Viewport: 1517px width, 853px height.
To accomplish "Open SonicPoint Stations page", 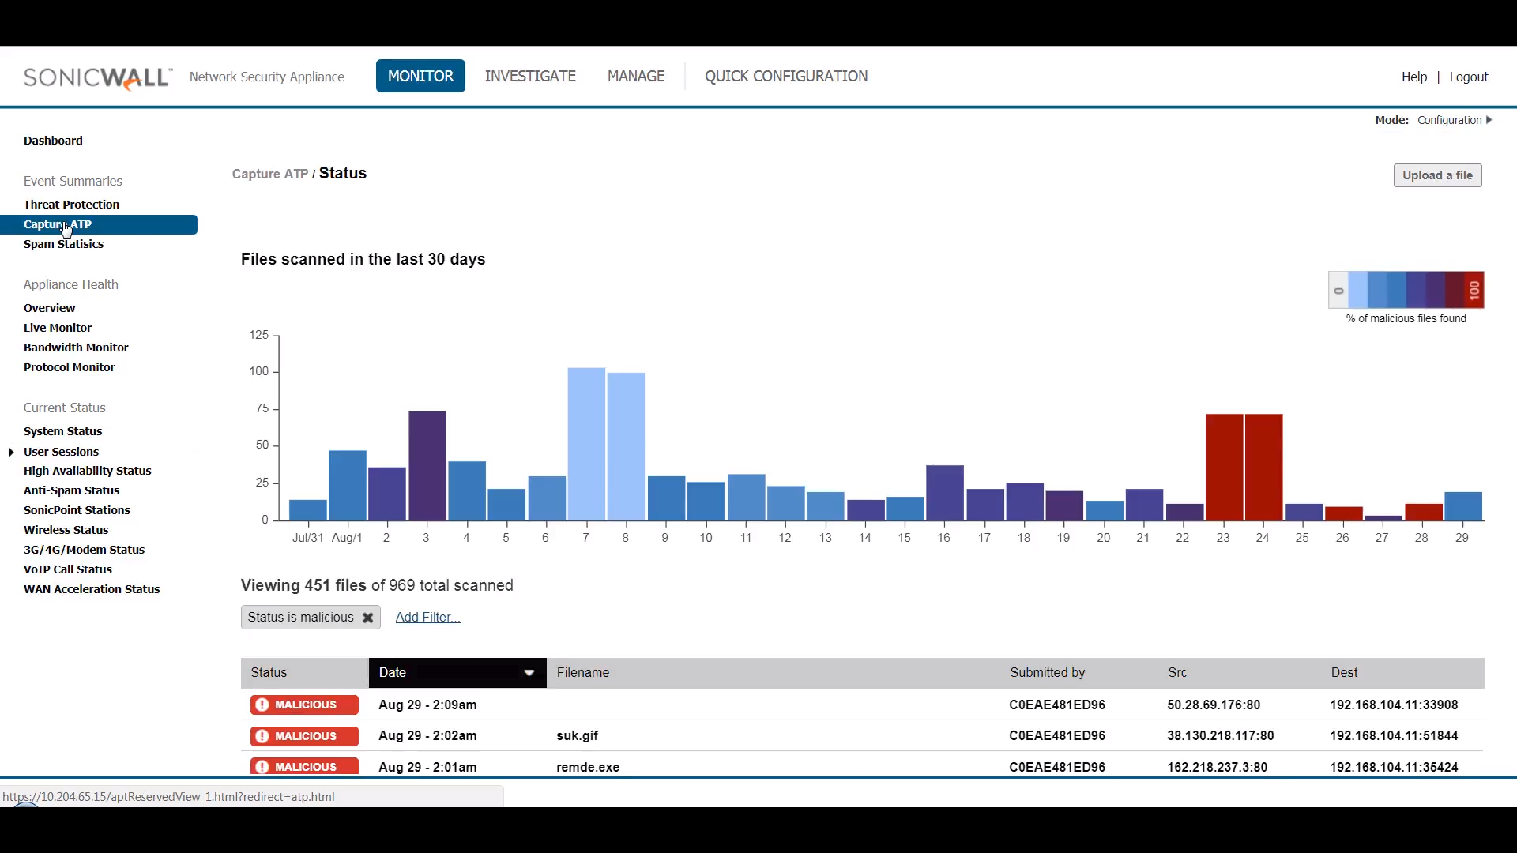I will click(x=77, y=510).
